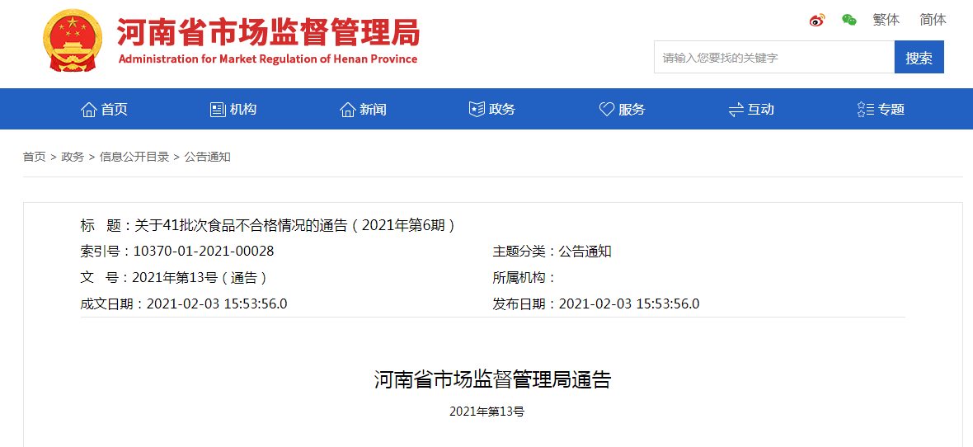Click the national emblem logo
The height and width of the screenshot is (447, 973).
[72, 42]
